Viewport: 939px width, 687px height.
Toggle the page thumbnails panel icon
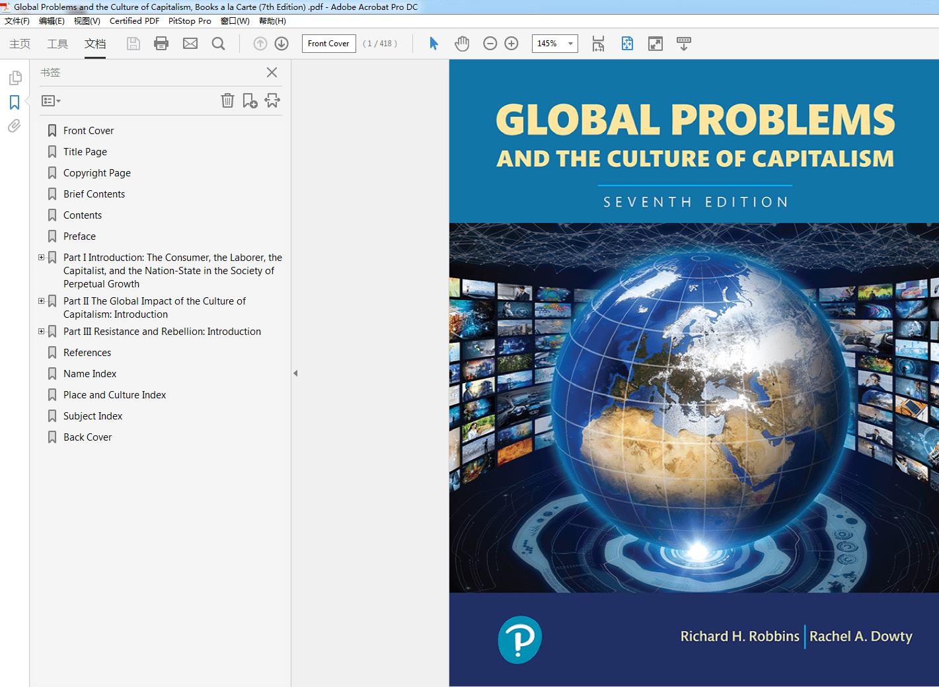[x=15, y=78]
